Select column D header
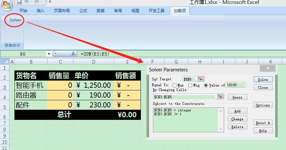Viewport: 286px width, 150px height. pos(94,62)
